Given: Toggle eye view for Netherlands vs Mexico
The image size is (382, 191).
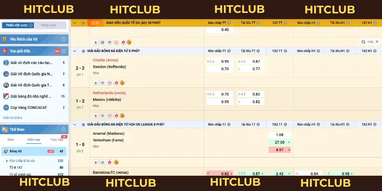Looking at the screenshot, I should pyautogui.click(x=103, y=116).
